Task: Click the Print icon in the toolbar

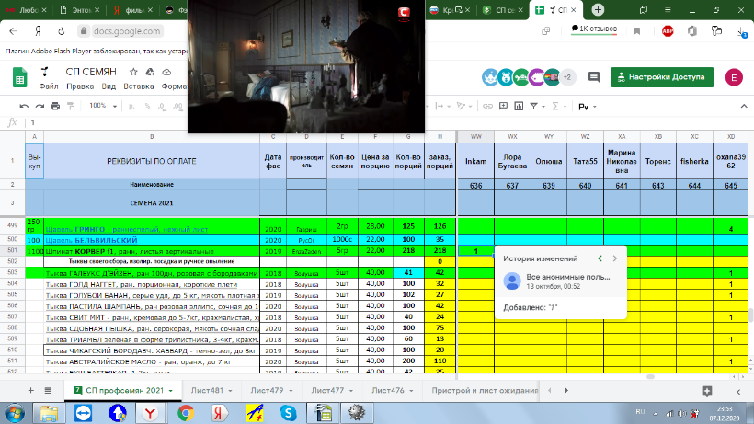Action: click(56, 106)
